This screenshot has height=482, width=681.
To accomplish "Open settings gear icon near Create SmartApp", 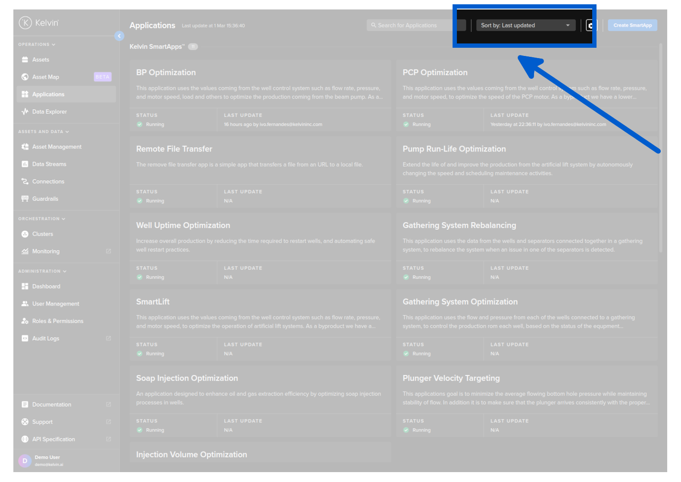I will point(590,26).
